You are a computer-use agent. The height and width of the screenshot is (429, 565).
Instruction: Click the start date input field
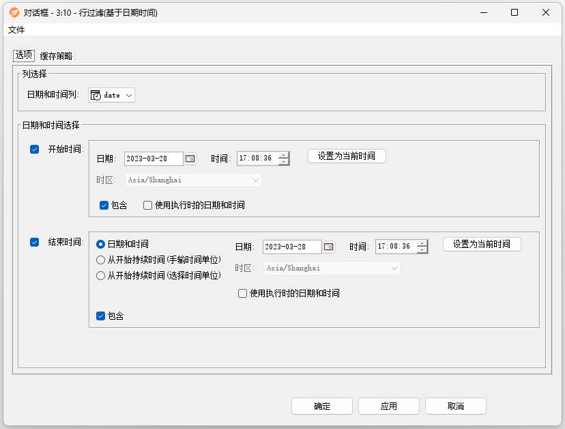click(x=154, y=158)
